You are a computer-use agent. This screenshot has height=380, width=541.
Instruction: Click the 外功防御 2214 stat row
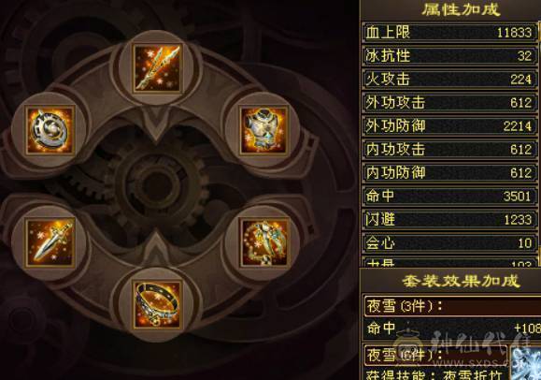[449, 125]
